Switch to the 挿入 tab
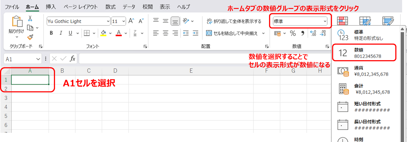407x142 pixels. (x=51, y=7)
